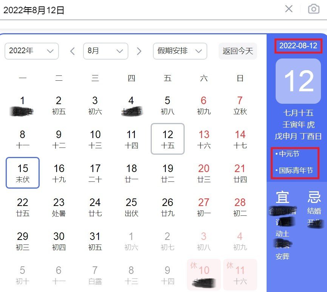This screenshot has height=292, width=327.
Task: Select August 23 marked 处暑
Action: 59,207
